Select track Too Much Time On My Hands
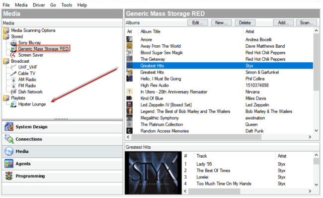Image resolution: width=323 pixels, height=198 pixels. (248, 184)
